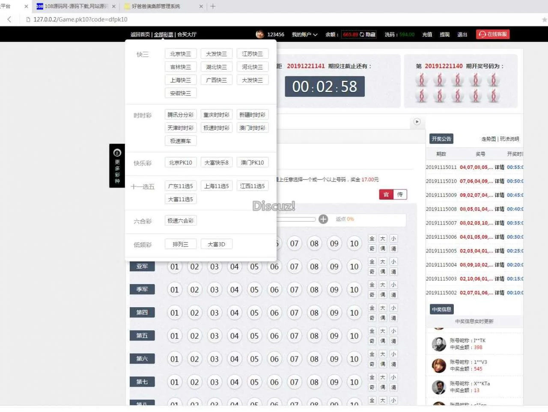Viewport: 548px width, 412px height.
Task: Click the back arrow in browser toolbar
Action: pos(9,19)
